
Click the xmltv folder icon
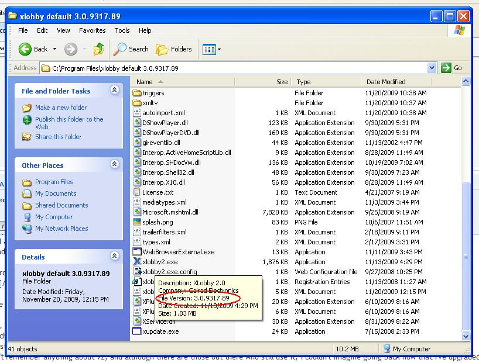click(137, 103)
